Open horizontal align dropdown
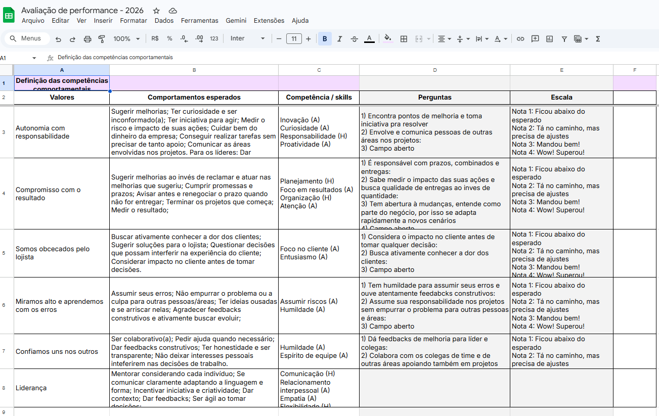Screen dimensions: 659x416 click(x=445, y=39)
